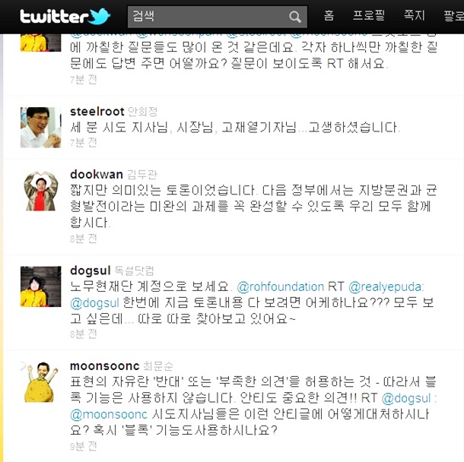This screenshot has height=462, width=464.
Task: Focus the 검색 search field
Action: (x=218, y=17)
